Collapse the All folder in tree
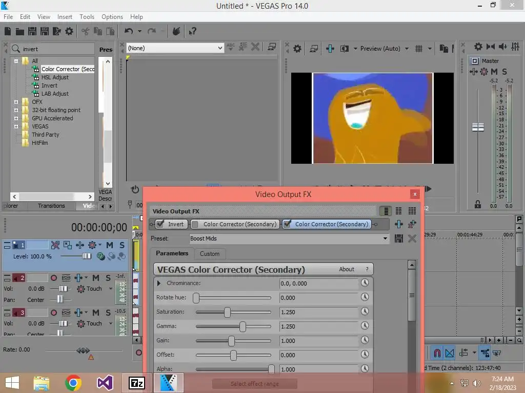Image resolution: width=525 pixels, height=393 pixels. pos(16,61)
